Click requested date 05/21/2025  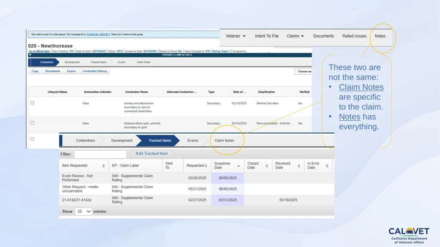click(x=197, y=189)
